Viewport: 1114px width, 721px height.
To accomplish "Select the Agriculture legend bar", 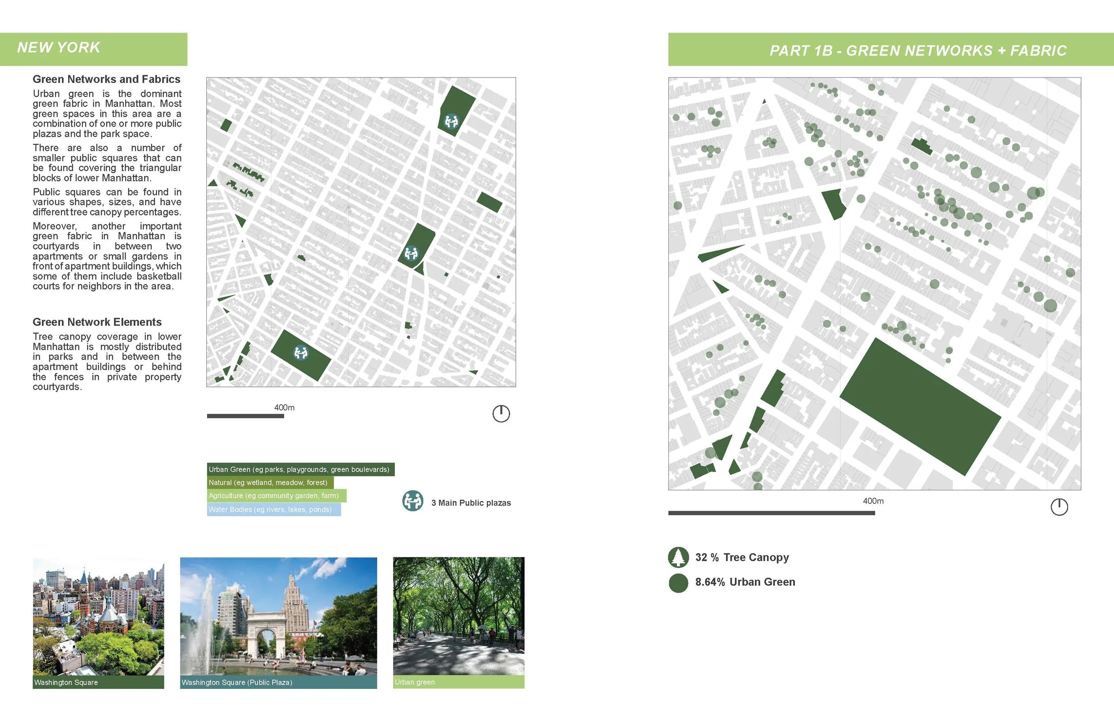I will point(277,496).
